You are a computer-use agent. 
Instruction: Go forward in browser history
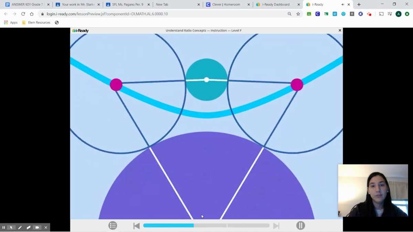point(14,14)
